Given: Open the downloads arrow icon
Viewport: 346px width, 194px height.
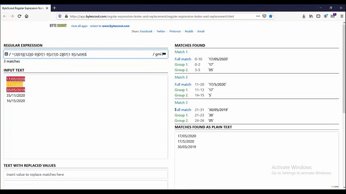Looking at the screenshot, I should point(304,16).
